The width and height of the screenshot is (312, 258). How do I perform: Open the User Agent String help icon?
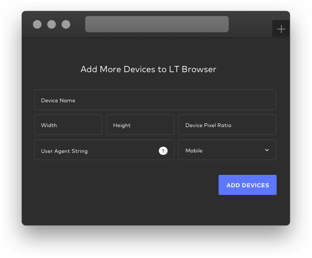point(163,151)
